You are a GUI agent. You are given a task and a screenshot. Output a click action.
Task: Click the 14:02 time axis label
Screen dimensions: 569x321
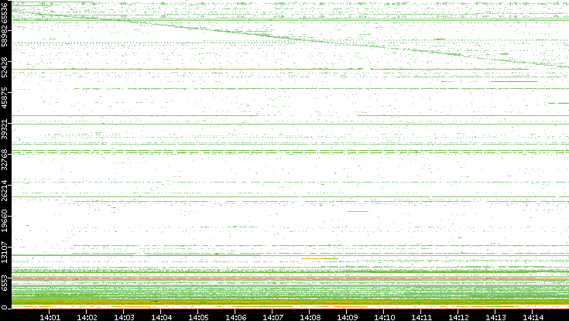coord(87,317)
